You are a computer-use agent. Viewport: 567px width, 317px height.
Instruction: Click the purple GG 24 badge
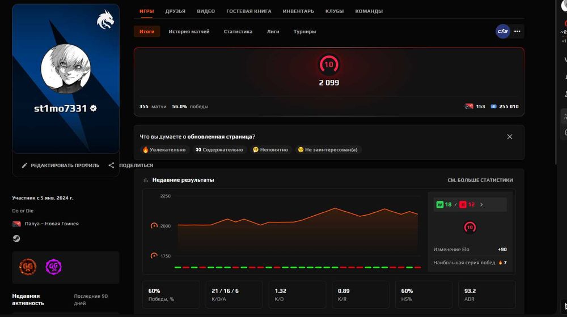point(53,267)
